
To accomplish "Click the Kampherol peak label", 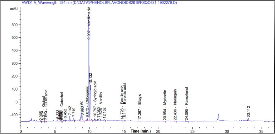I will pos(187,96).
